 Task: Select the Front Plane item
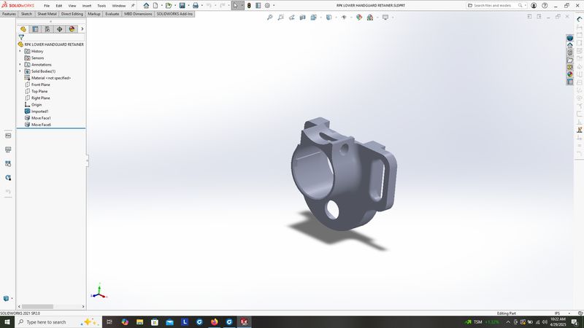click(40, 85)
